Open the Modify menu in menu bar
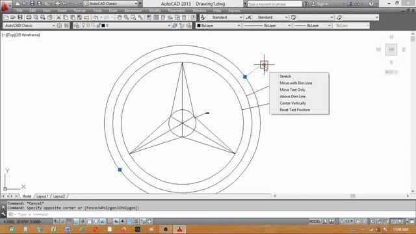This screenshot has height=234, width=416. [x=155, y=10]
